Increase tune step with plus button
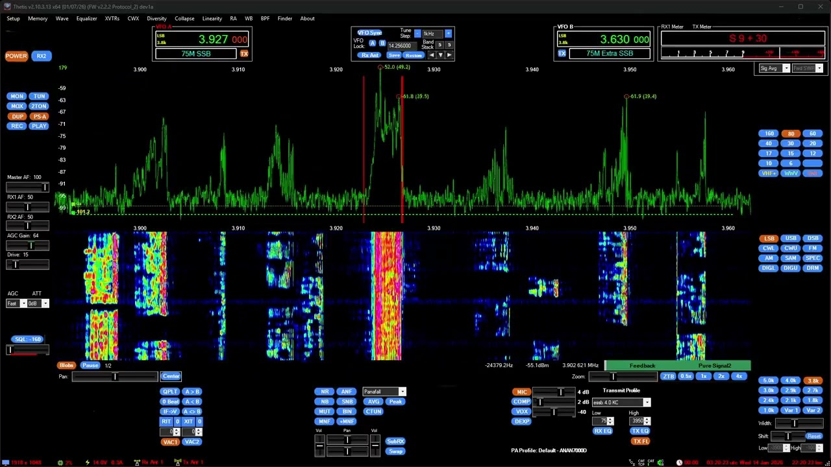The width and height of the screenshot is (831, 467). tap(448, 34)
